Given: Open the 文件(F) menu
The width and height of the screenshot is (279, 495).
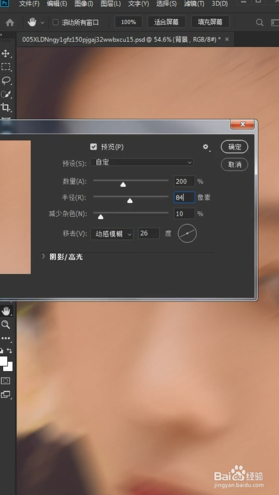Looking at the screenshot, I should pos(29,4).
